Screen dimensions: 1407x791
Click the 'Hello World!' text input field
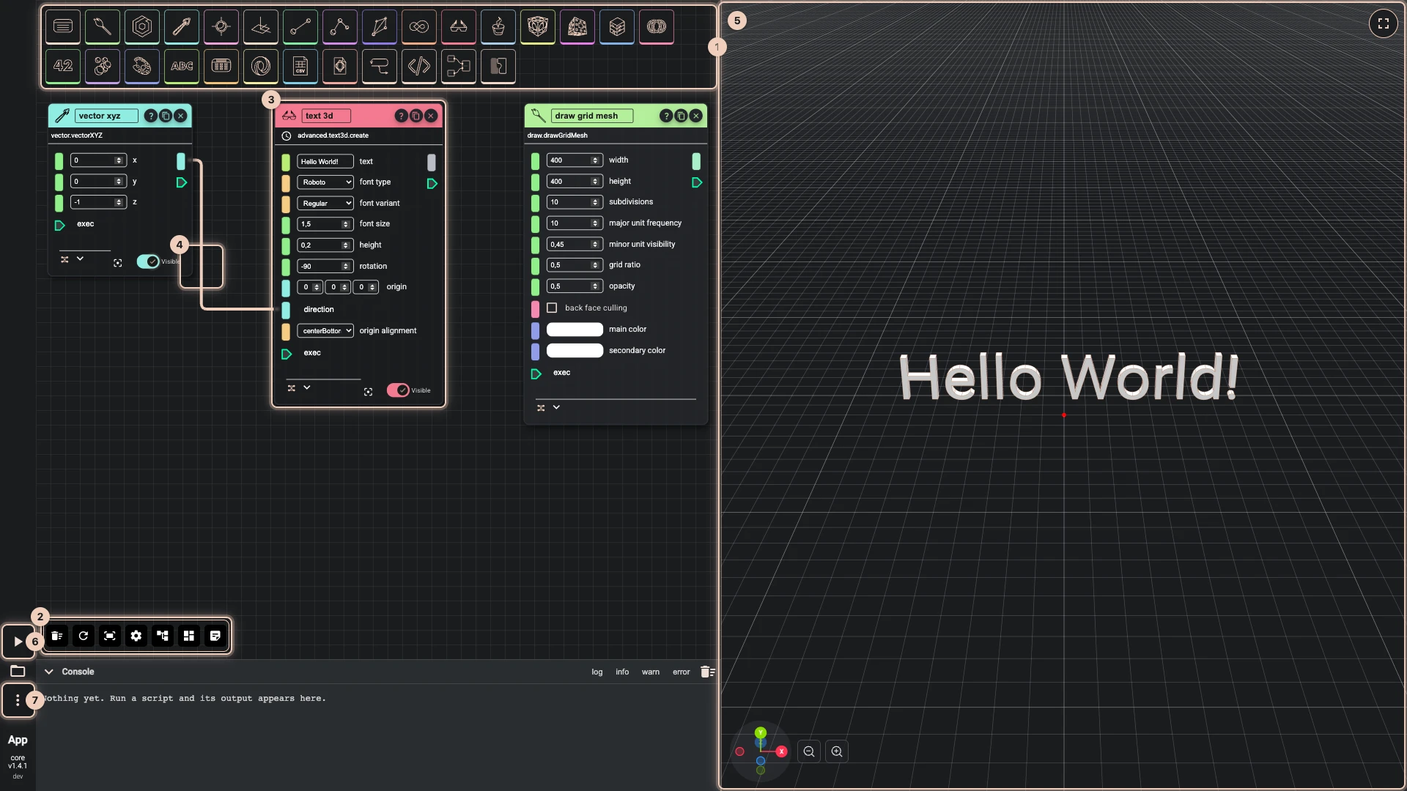point(325,161)
